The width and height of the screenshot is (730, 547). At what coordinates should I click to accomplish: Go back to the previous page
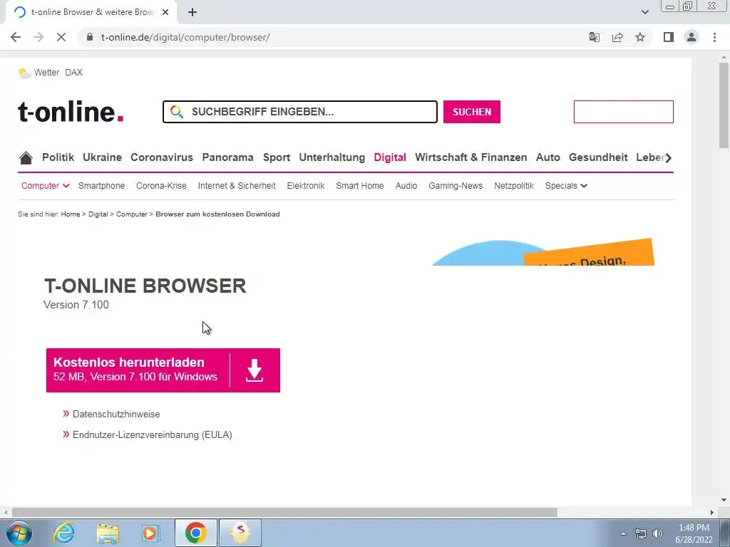[x=16, y=37]
